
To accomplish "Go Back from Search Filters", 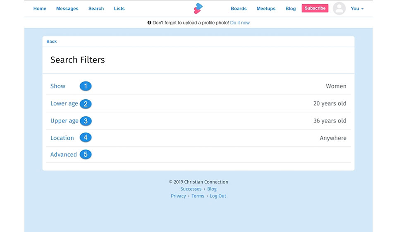I will click(x=52, y=41).
